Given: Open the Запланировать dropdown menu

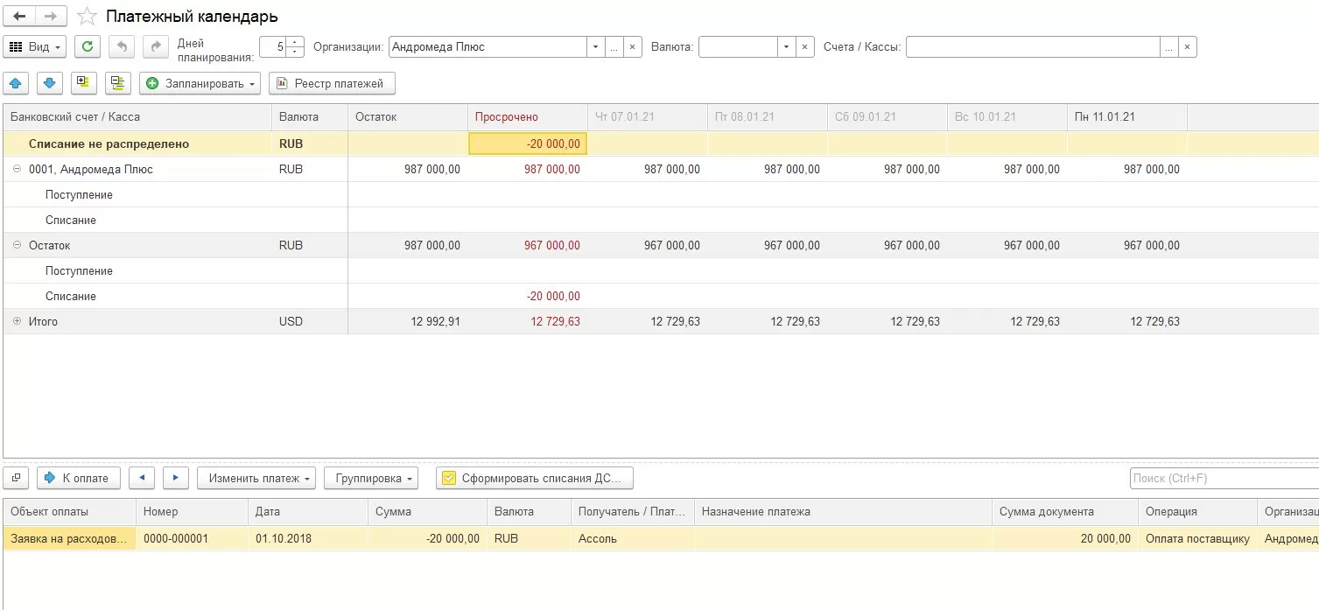Looking at the screenshot, I should point(200,84).
